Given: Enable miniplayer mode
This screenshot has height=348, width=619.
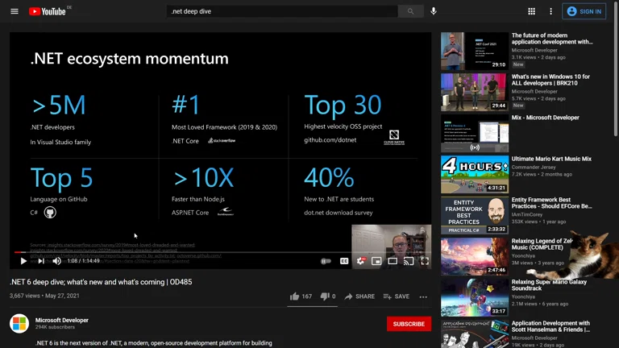Looking at the screenshot, I should coord(376,261).
